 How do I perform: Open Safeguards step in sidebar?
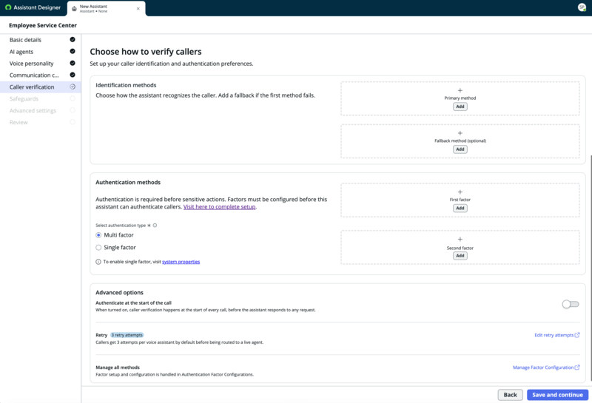point(41,98)
